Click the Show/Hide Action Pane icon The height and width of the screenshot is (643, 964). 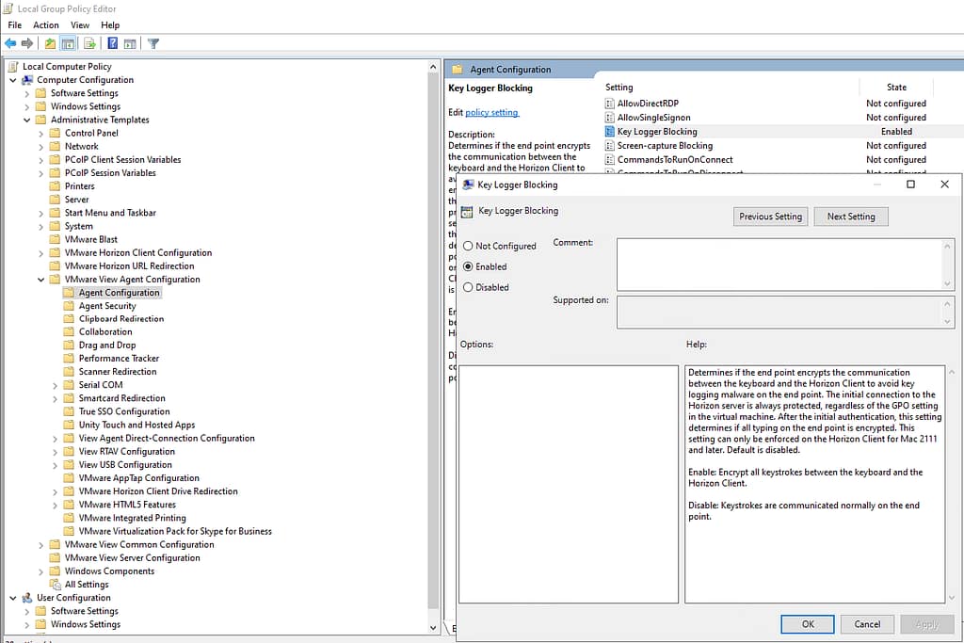click(x=130, y=43)
